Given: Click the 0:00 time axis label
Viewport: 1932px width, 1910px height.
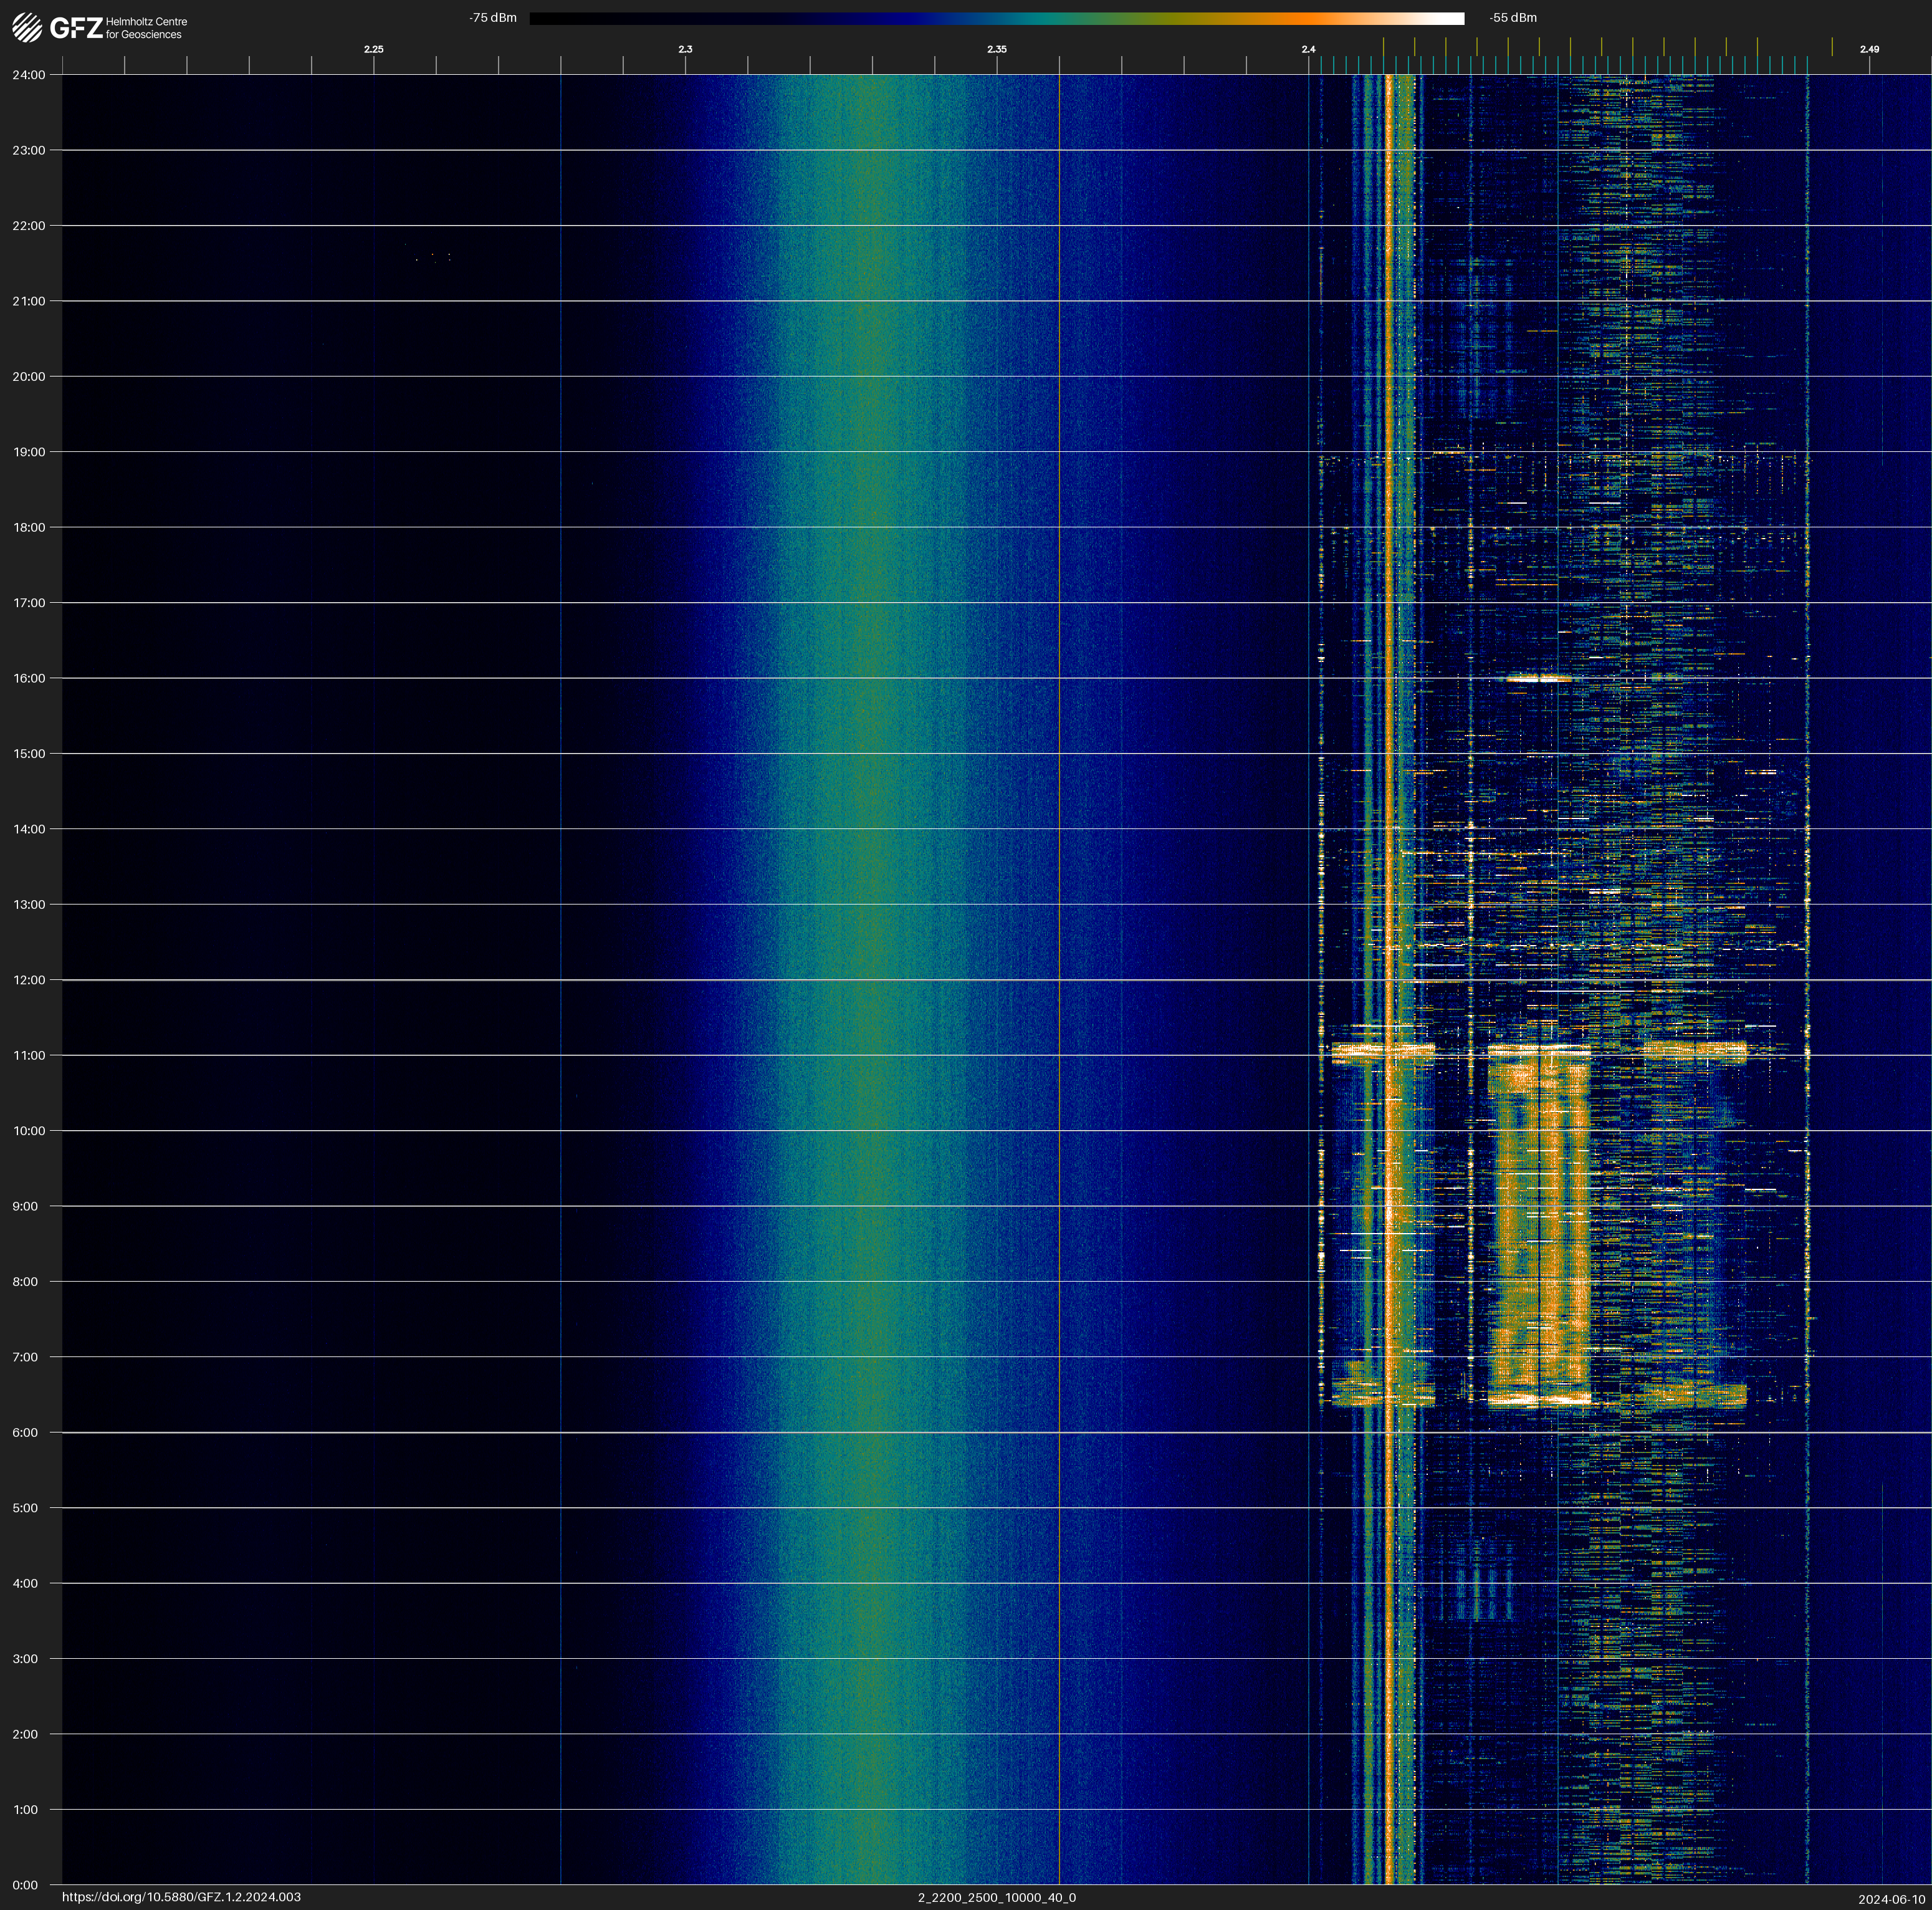Looking at the screenshot, I should [x=25, y=1885].
